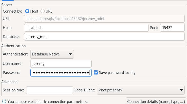Focus the Database field with jeremy_mint
This screenshot has width=187, height=104.
(x=104, y=37)
